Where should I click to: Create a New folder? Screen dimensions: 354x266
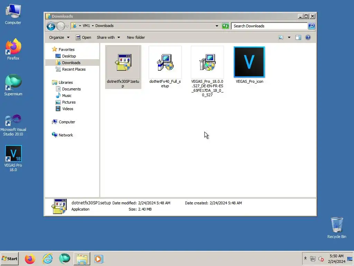pos(136,37)
